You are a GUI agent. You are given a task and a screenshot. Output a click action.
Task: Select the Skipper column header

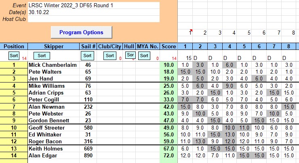(x=53, y=46)
